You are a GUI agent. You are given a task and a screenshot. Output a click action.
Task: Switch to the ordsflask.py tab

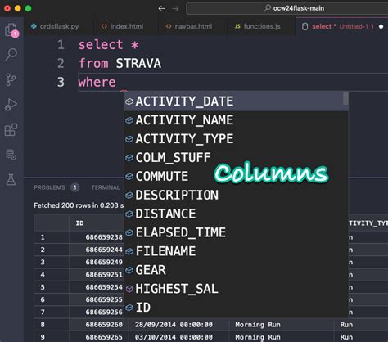pyautogui.click(x=55, y=26)
